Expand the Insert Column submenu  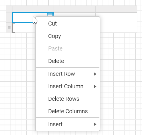point(68,86)
